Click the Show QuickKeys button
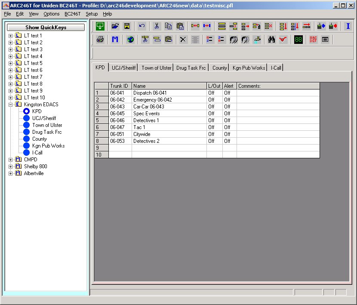Screen dimensions: 357x305 [x=46, y=28]
